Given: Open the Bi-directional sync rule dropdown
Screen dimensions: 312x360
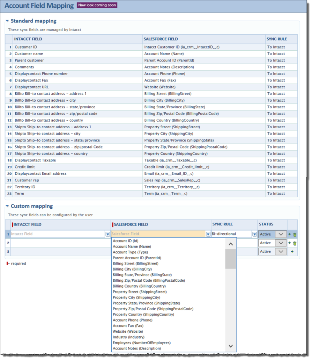Looking at the screenshot, I should coord(254,234).
